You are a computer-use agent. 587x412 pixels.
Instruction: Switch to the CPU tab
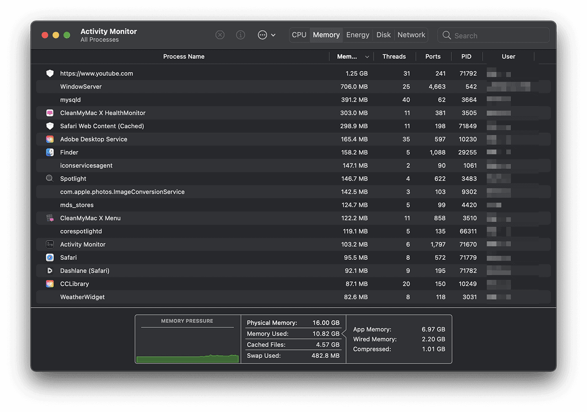click(299, 35)
